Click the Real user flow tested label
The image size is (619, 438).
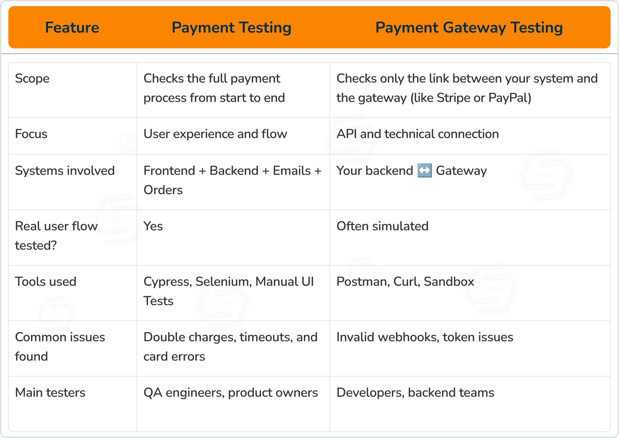(x=56, y=236)
